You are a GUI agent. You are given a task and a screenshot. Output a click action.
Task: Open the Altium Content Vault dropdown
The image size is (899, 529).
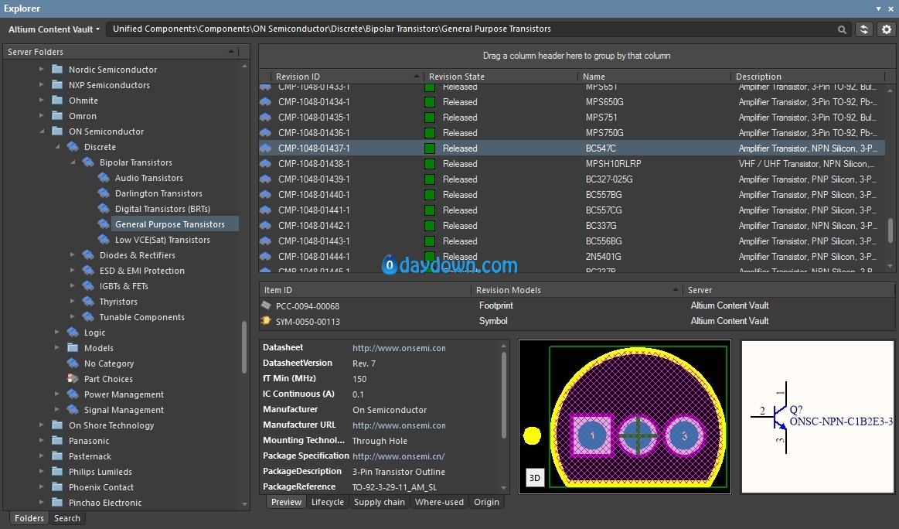click(54, 29)
